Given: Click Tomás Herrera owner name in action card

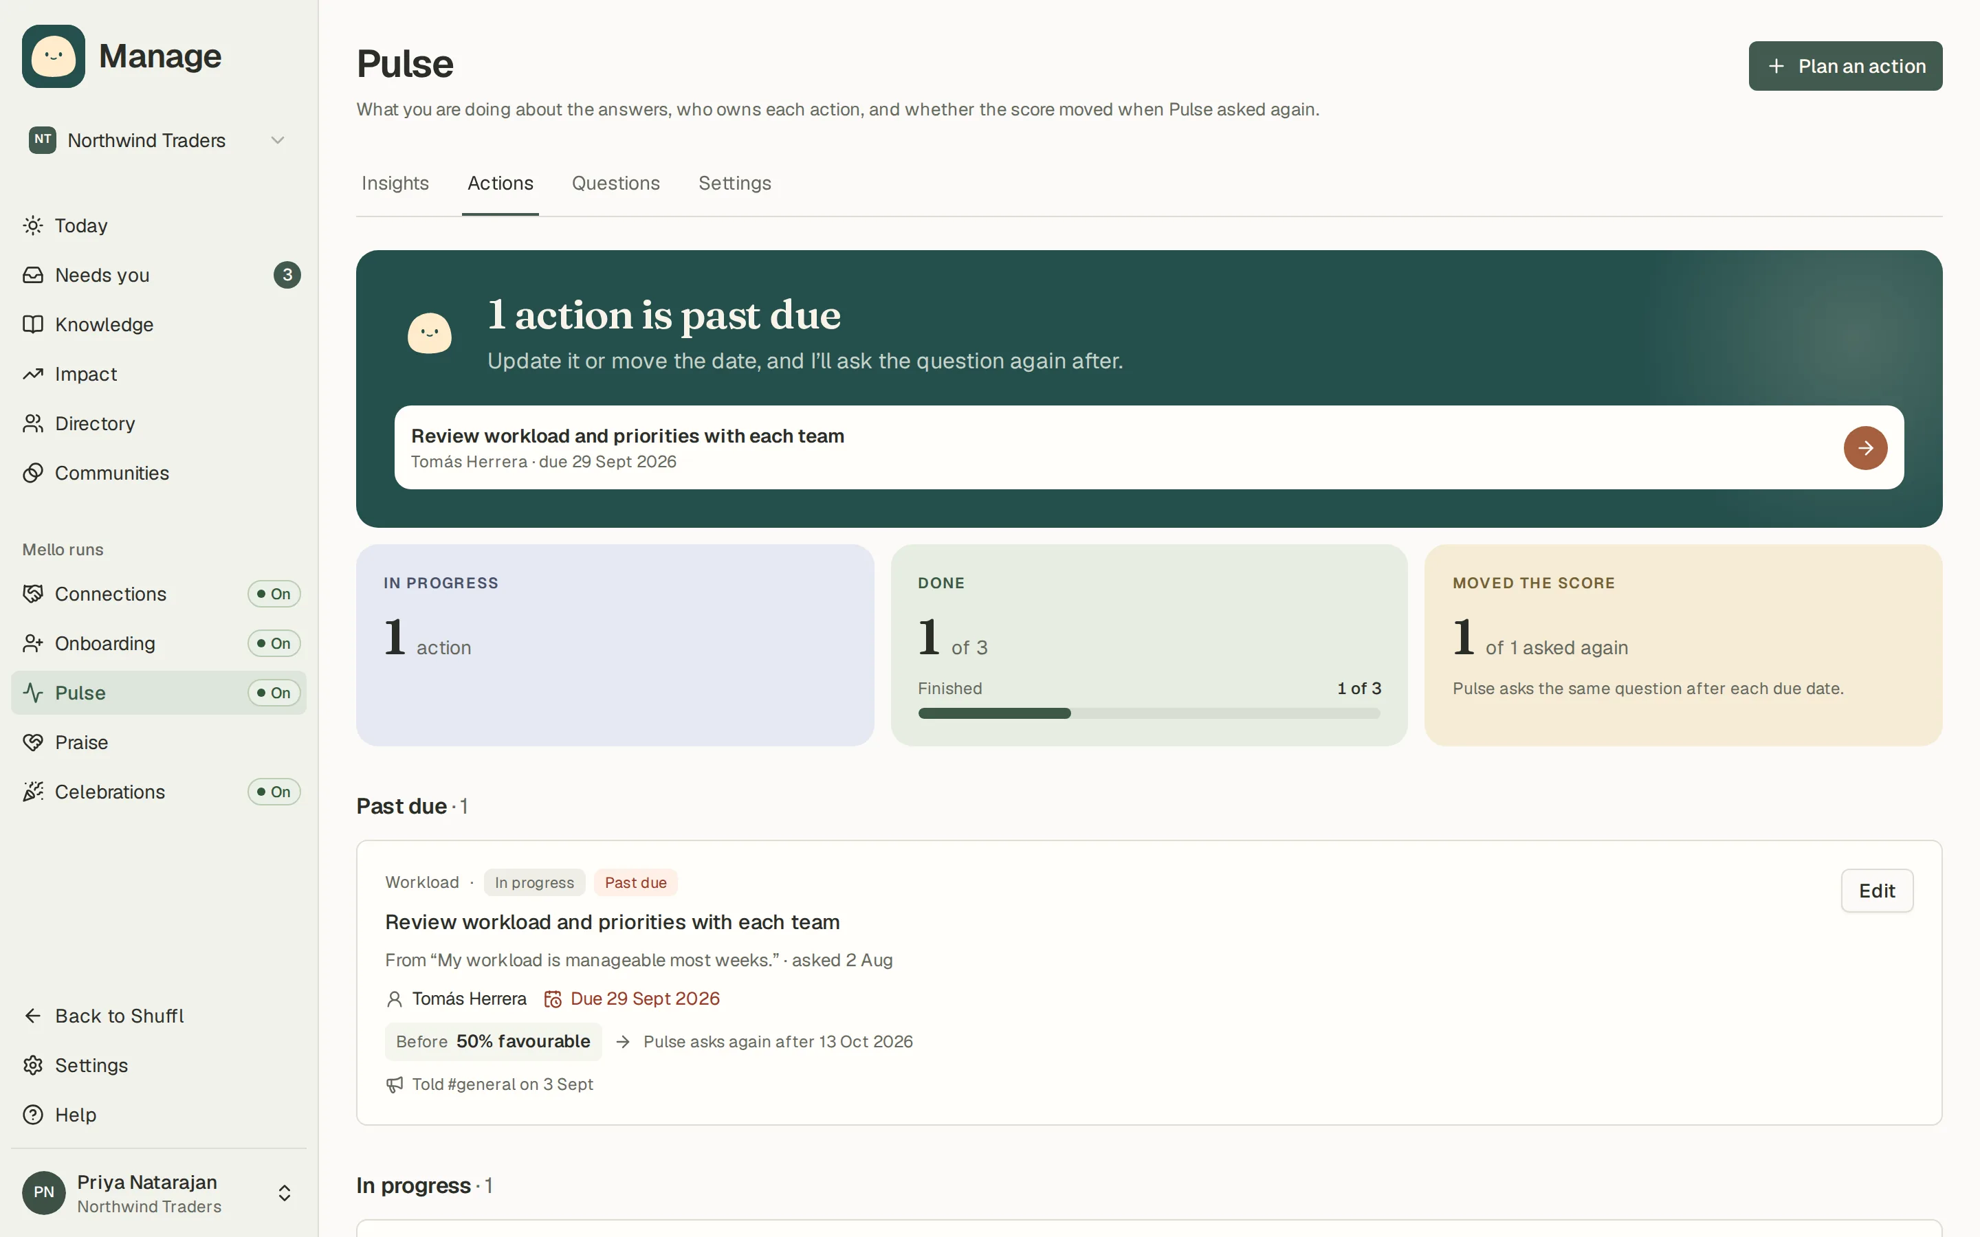Looking at the screenshot, I should click(469, 999).
